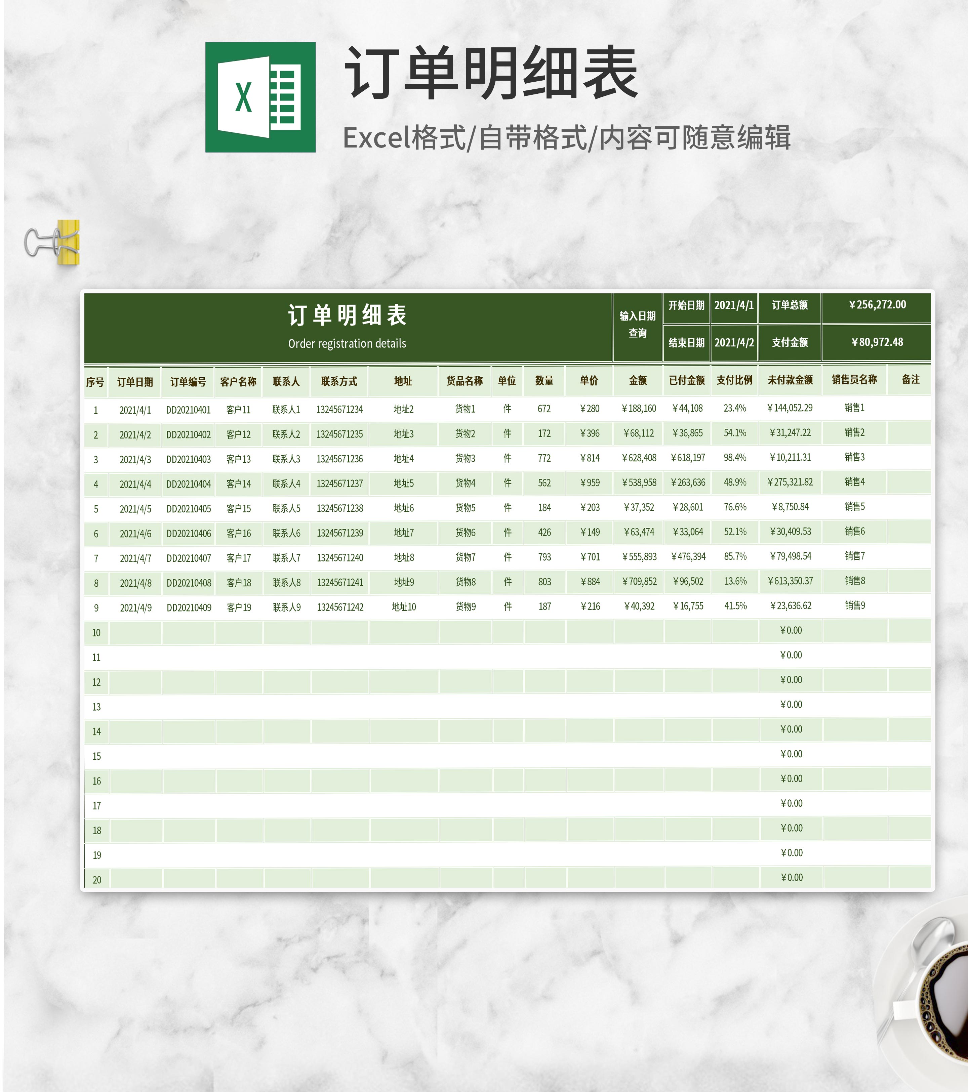Image resolution: width=968 pixels, height=1092 pixels.
Task: Select the 支付比例 cell showing 85.7%
Action: pyautogui.click(x=735, y=557)
